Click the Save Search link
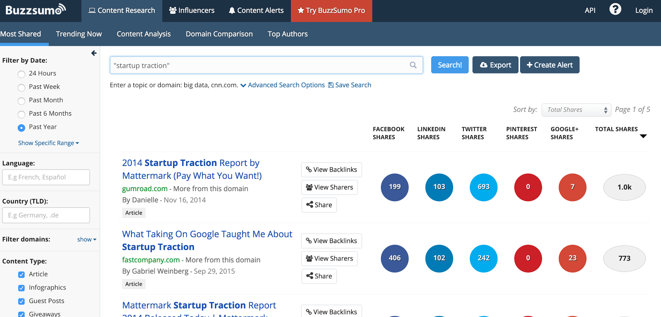The height and width of the screenshot is (317, 661). (x=350, y=85)
